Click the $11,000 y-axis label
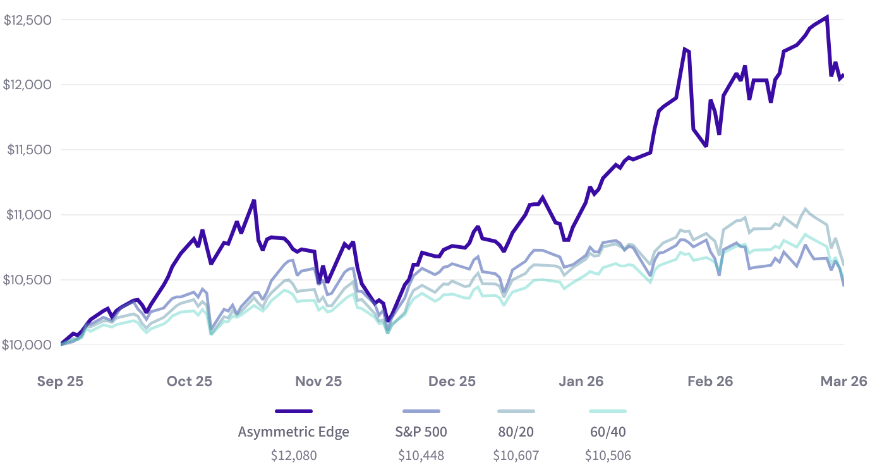This screenshot has width=870, height=465. 28,215
